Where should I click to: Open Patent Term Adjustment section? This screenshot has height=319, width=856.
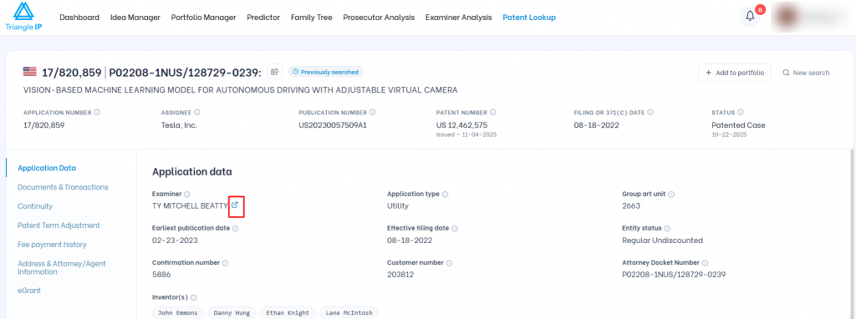point(59,225)
